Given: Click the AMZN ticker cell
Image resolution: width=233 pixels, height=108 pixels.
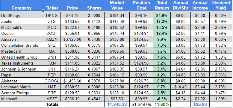Looking at the screenshot, I should 52,39.
